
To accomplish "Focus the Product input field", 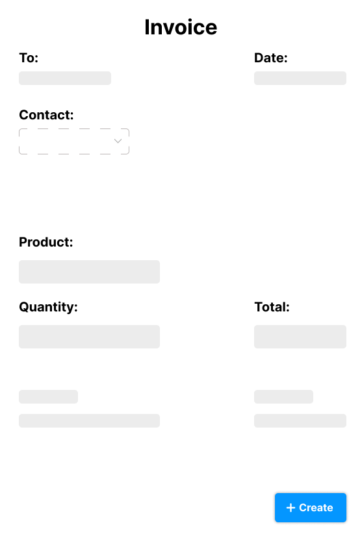I will coord(90,272).
